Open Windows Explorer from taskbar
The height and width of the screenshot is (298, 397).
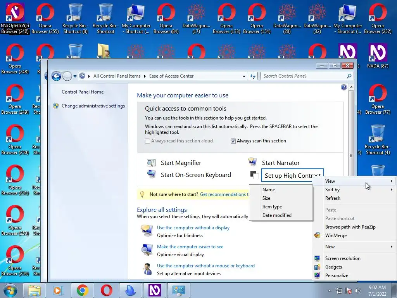tap(35, 290)
